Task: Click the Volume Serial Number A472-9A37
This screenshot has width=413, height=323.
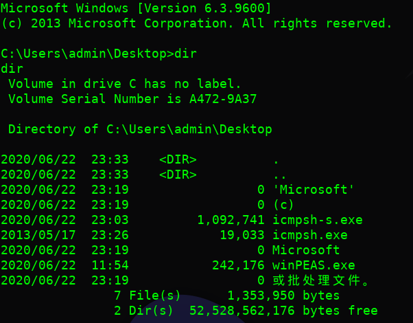Action: 223,99
